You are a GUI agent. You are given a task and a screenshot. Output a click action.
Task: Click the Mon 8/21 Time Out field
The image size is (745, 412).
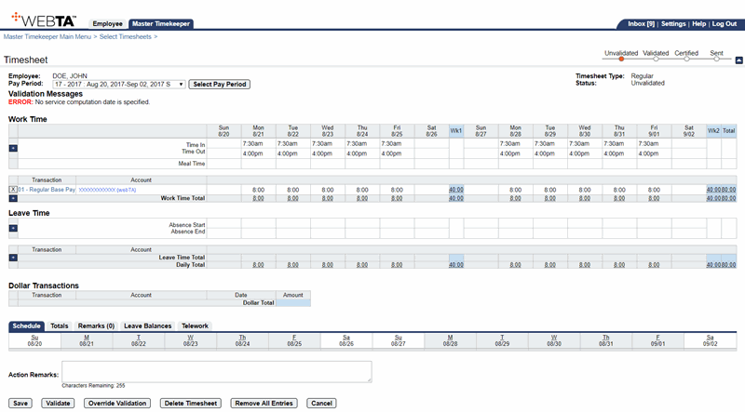tap(259, 153)
